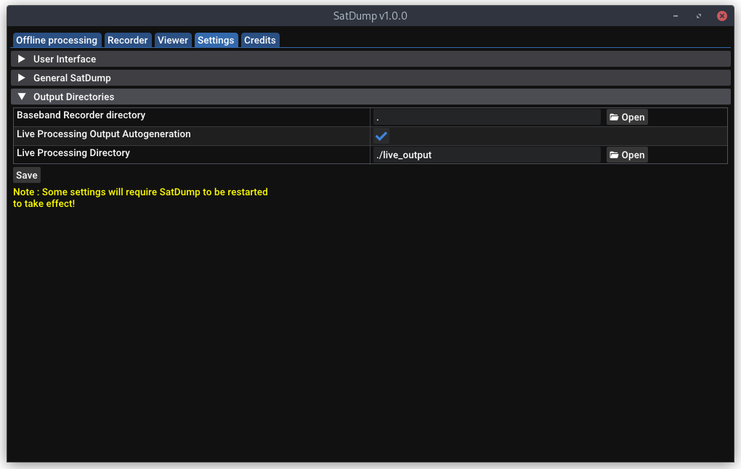Go to the Viewer tab
Screen dimensions: 741x469
[172, 40]
